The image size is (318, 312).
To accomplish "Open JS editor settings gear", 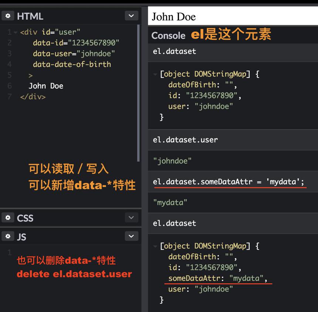I will point(8,236).
